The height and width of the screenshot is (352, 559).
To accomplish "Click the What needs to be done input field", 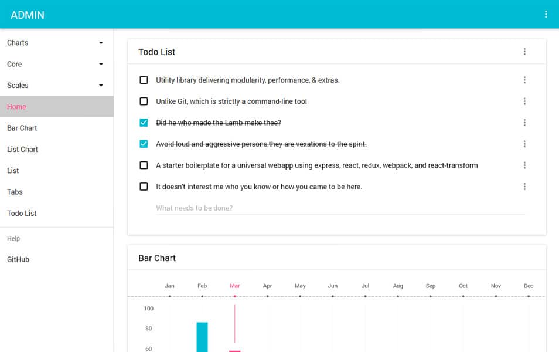I will point(293,208).
